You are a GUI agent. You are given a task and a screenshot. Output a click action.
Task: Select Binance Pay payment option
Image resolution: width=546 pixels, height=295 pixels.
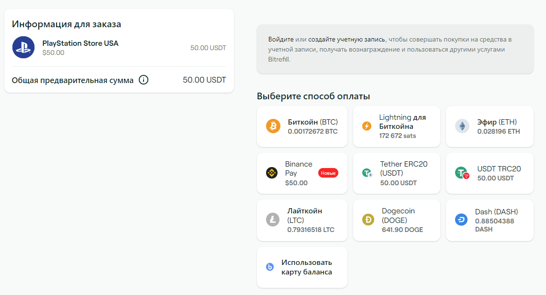[x=302, y=173]
